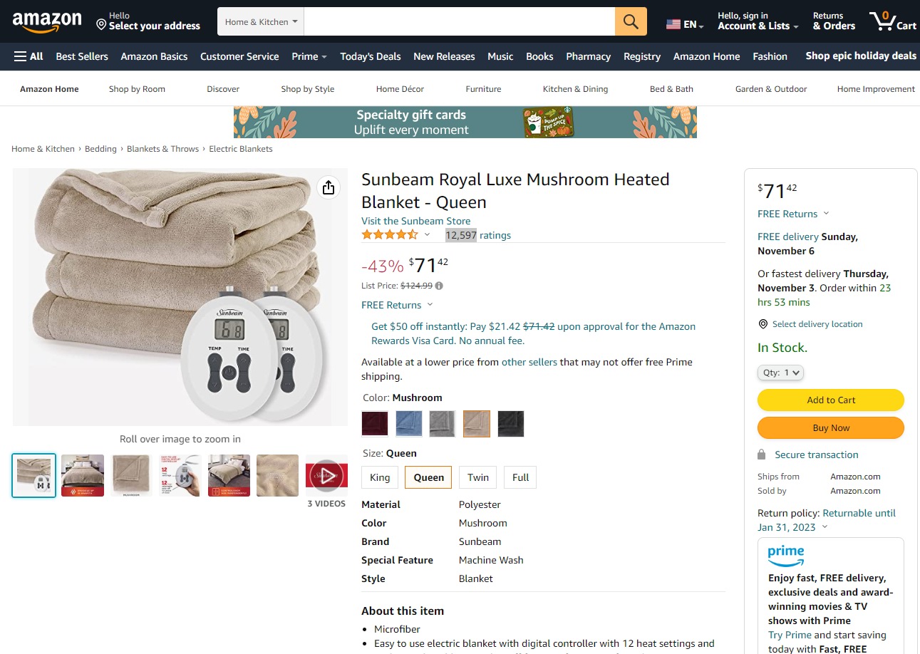Play the product videos thumbnail

click(x=326, y=475)
